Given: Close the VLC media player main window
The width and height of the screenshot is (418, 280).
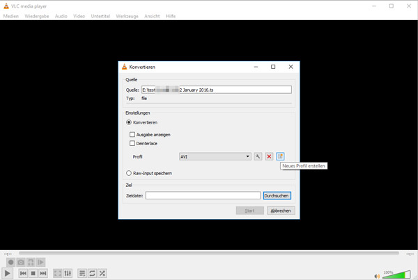Looking at the screenshot, I should [409, 6].
